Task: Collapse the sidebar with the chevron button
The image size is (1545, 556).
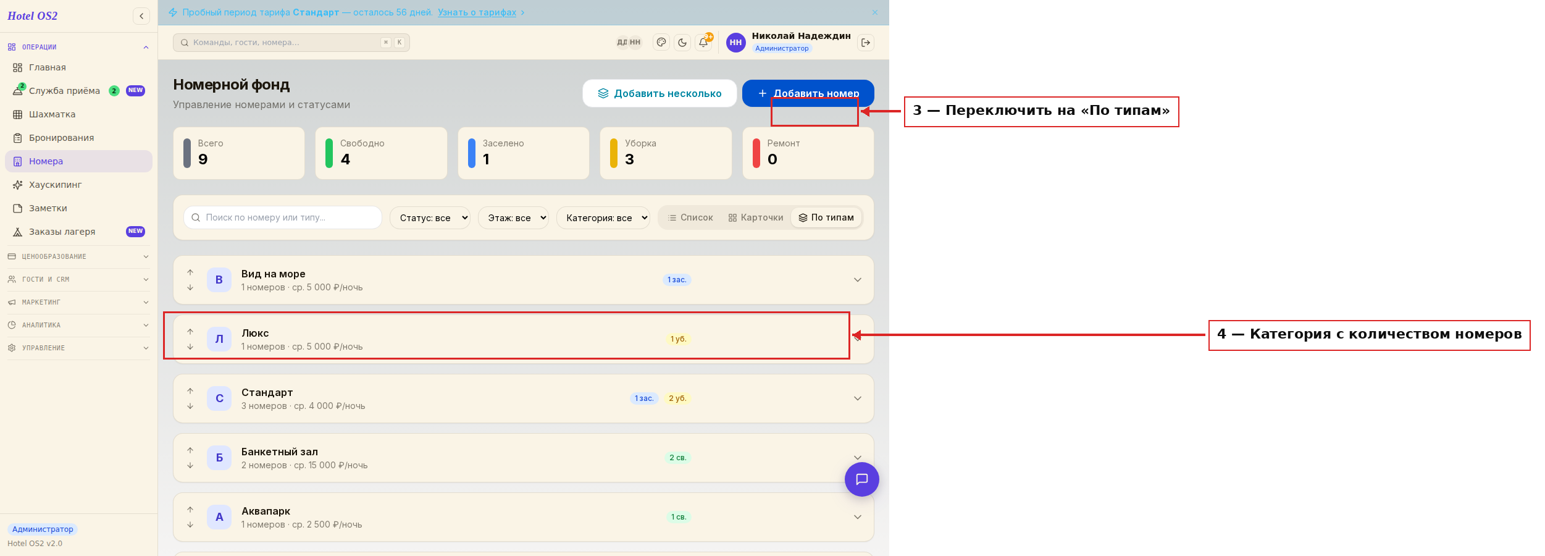Action: [x=141, y=16]
